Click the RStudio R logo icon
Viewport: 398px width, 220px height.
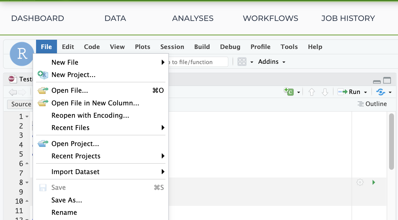pyautogui.click(x=22, y=54)
